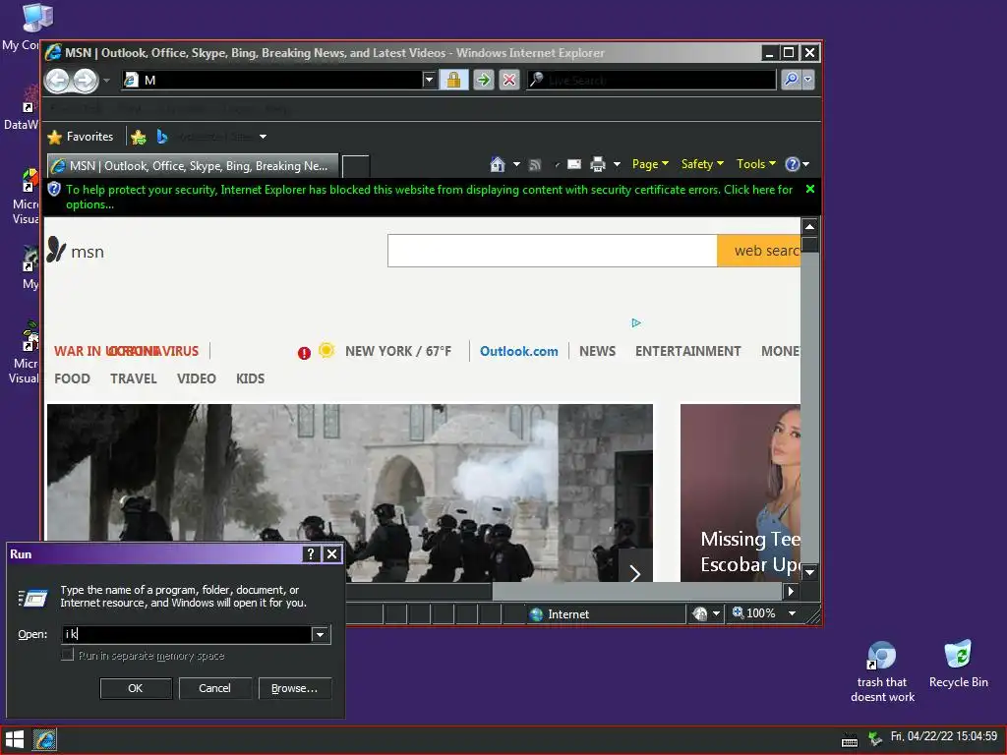
Task: Click Add to Favorites Bar icon
Action: click(x=138, y=137)
